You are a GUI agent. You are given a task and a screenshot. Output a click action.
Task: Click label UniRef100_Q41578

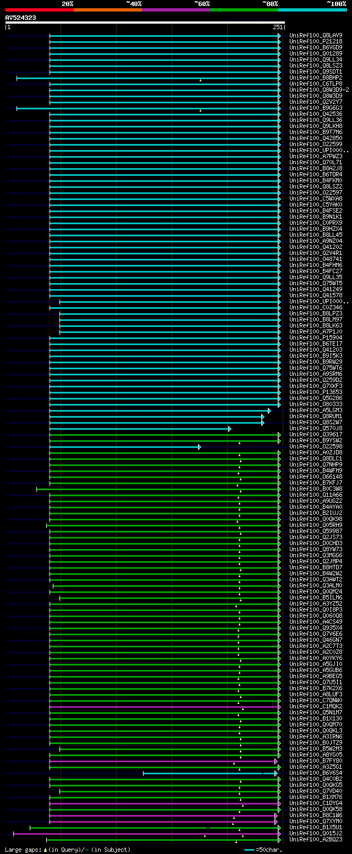pyautogui.click(x=316, y=295)
